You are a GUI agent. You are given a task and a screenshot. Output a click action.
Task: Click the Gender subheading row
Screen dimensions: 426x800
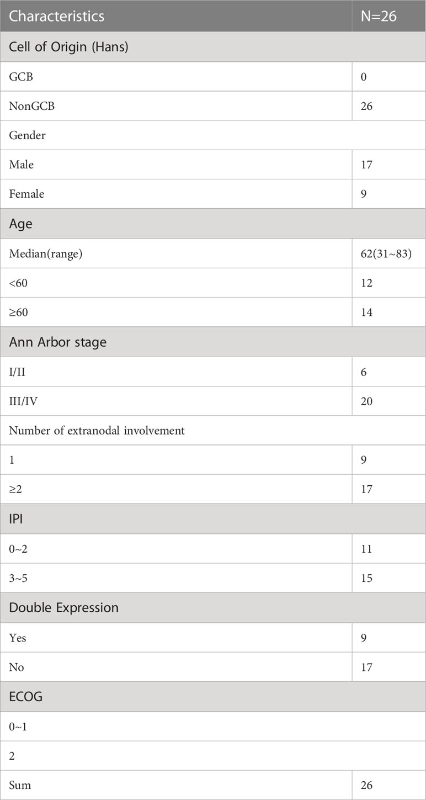click(x=213, y=135)
